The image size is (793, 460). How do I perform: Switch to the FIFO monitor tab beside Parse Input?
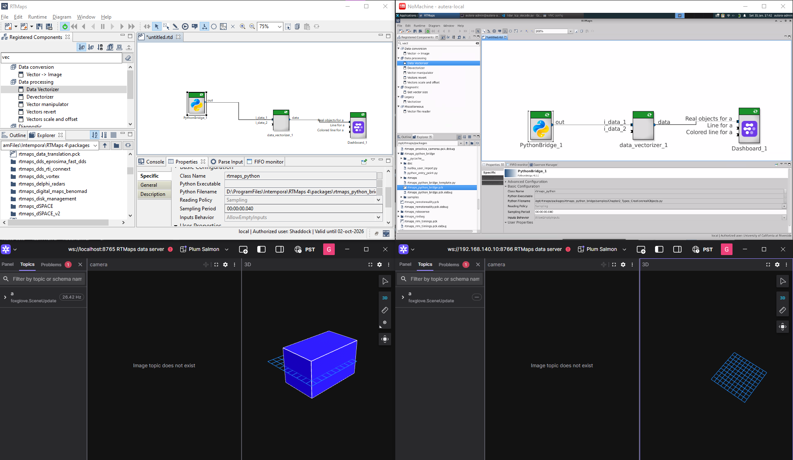265,162
